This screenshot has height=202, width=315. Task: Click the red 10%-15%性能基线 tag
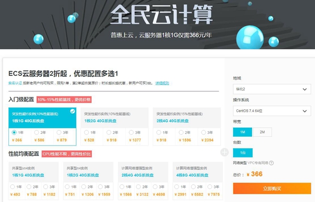64,99
